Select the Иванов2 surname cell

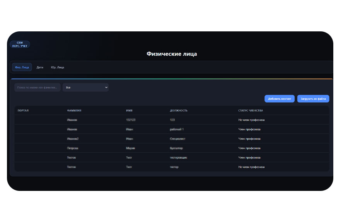(x=73, y=139)
